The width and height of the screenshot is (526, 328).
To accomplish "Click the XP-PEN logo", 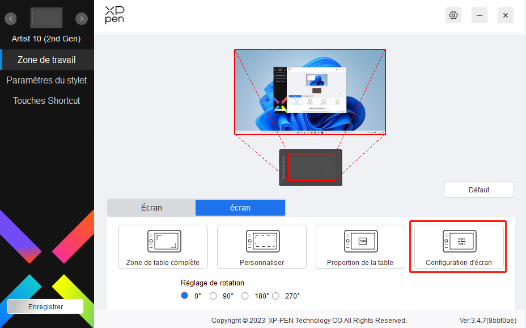I will [114, 15].
